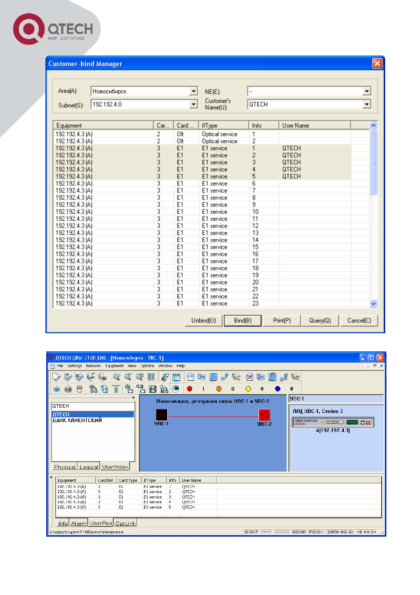This screenshot has height=595, width=420.
Task: Open the NE(E) dropdown
Action: (367, 91)
